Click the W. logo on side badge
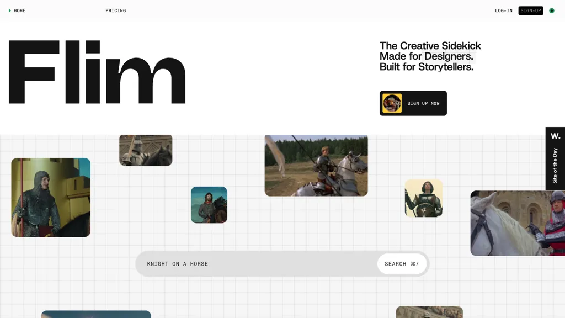Image resolution: width=565 pixels, height=318 pixels. pyautogui.click(x=555, y=136)
